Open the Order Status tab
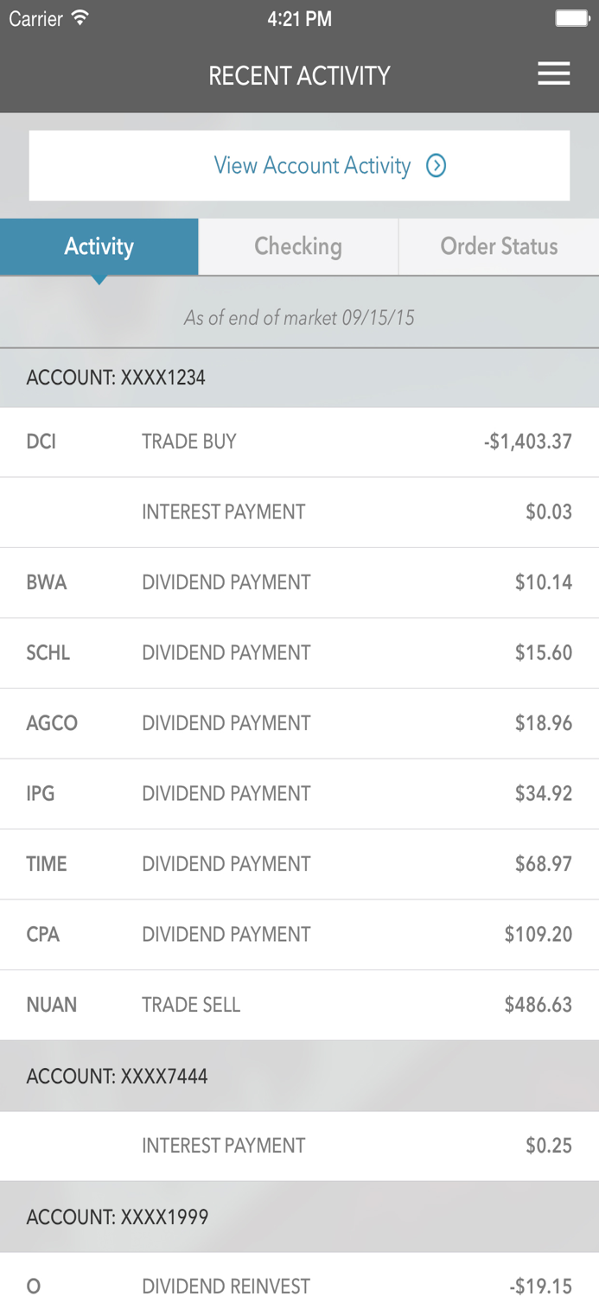 [x=498, y=246]
